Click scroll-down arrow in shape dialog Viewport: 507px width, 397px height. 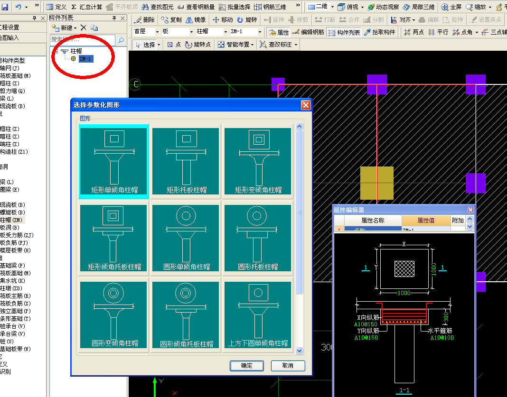pos(300,351)
